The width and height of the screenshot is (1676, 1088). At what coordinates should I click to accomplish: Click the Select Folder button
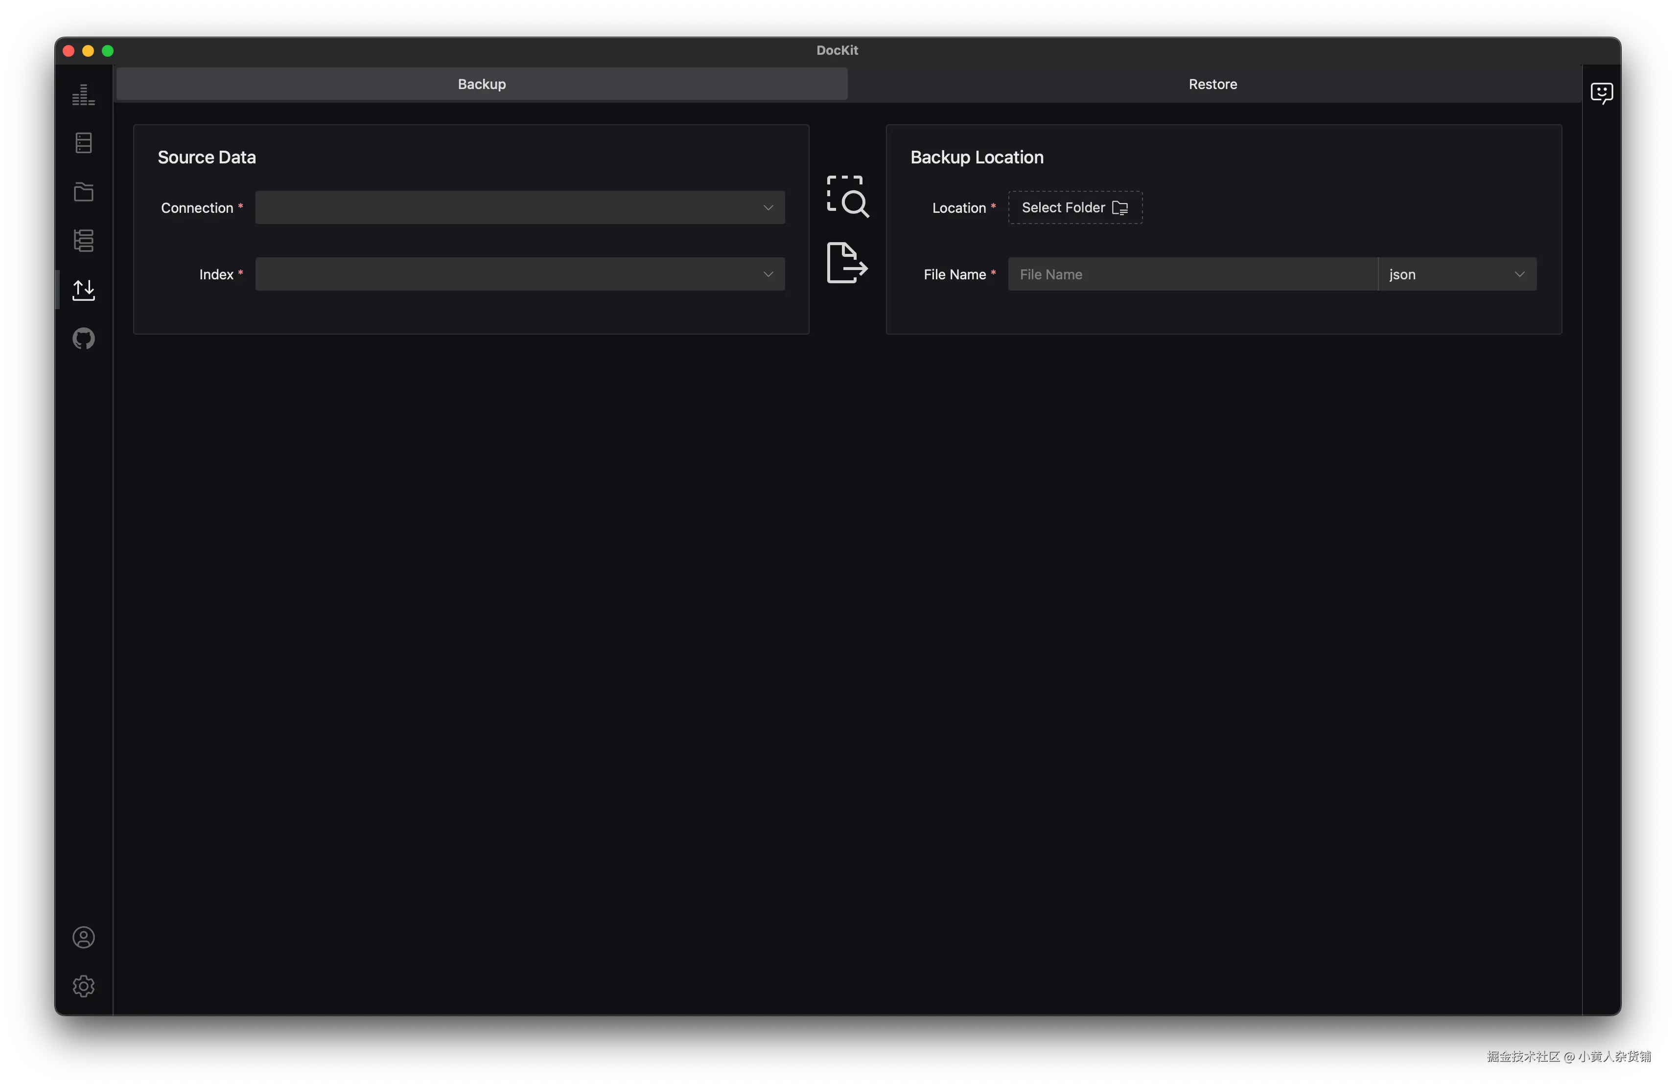click(x=1074, y=207)
